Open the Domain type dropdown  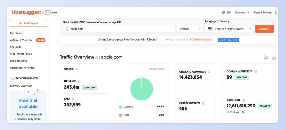click(x=190, y=29)
